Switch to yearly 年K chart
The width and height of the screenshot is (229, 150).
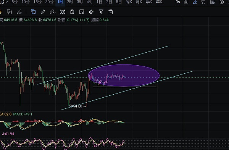(159, 2)
